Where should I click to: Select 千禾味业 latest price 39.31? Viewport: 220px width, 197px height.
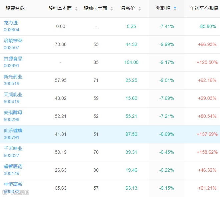[x=131, y=152]
